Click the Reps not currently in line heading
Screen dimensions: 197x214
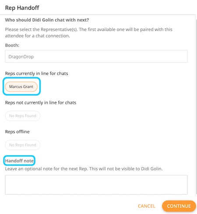point(41,103)
